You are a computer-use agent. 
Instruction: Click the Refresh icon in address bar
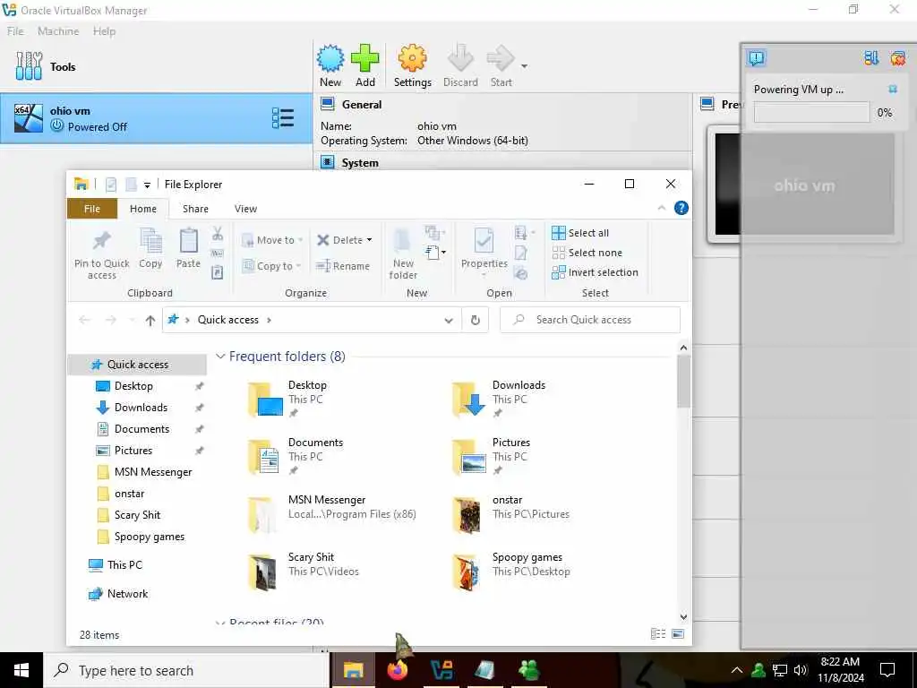coord(476,320)
